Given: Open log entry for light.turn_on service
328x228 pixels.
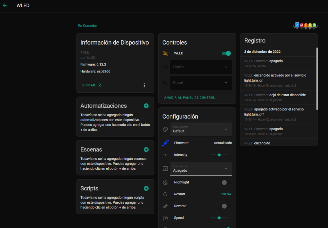Looking at the screenshot, I should 278,80.
